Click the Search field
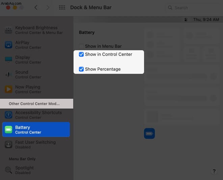This screenshot has height=180, width=223. (x=194, y=8)
